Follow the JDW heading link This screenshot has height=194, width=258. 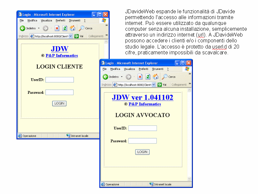tap(60, 49)
